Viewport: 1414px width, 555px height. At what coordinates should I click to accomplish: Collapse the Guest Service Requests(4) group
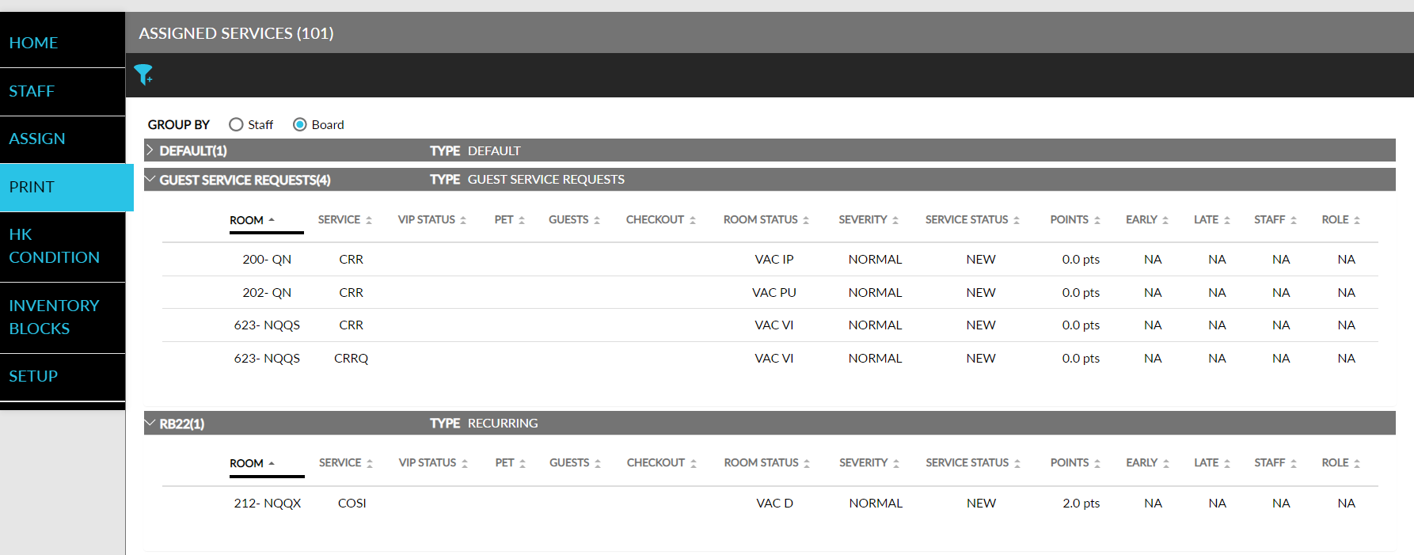click(x=150, y=180)
